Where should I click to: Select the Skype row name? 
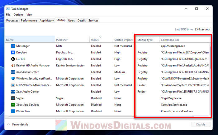pyautogui.click(x=20, y=98)
